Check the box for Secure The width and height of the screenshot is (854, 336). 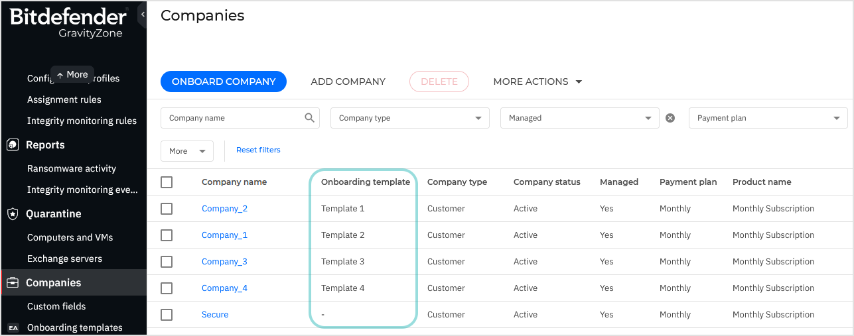tap(167, 314)
